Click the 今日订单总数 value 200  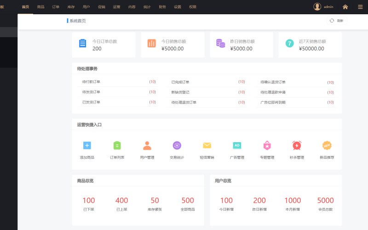97,49
